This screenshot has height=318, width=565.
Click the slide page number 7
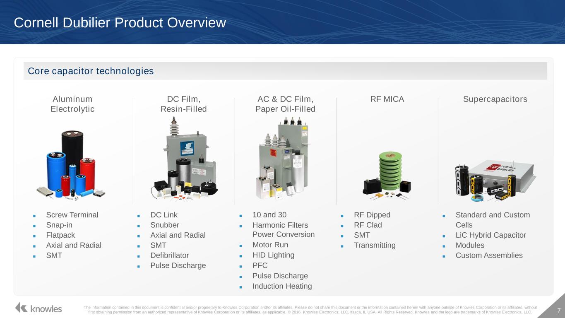pos(559,311)
